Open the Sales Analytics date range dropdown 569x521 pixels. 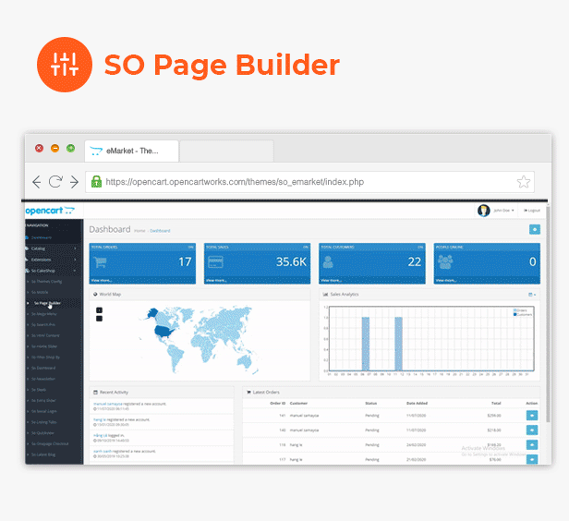pyautogui.click(x=532, y=295)
